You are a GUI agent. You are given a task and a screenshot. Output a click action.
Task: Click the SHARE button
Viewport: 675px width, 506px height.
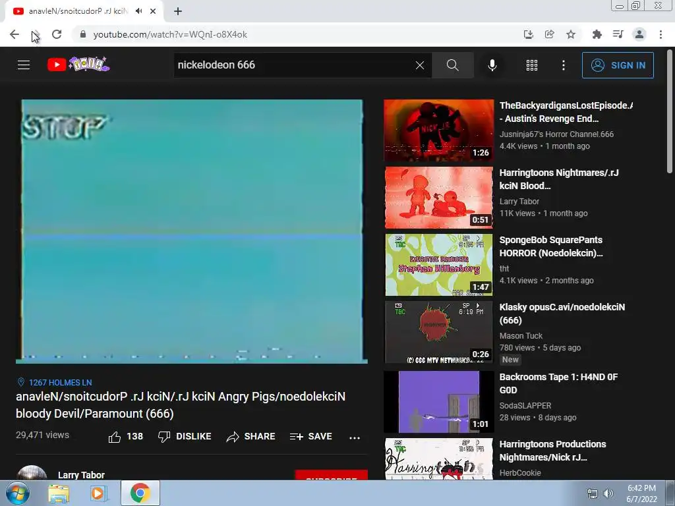coord(251,437)
